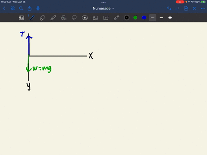Close editing mode with X icon
207x155 pixels.
194,9
